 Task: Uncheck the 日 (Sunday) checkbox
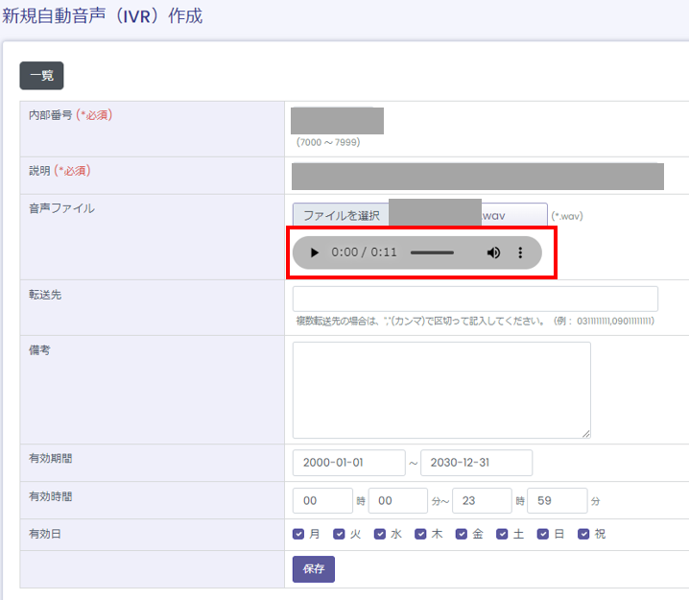click(x=544, y=534)
